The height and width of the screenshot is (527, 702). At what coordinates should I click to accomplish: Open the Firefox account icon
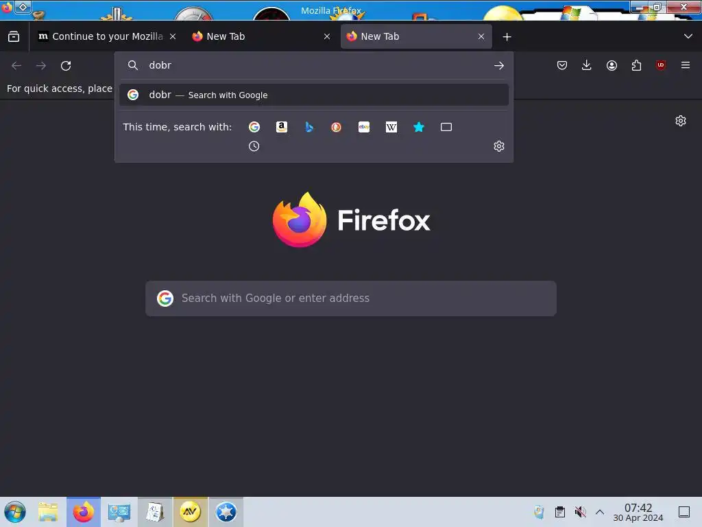[612, 65]
